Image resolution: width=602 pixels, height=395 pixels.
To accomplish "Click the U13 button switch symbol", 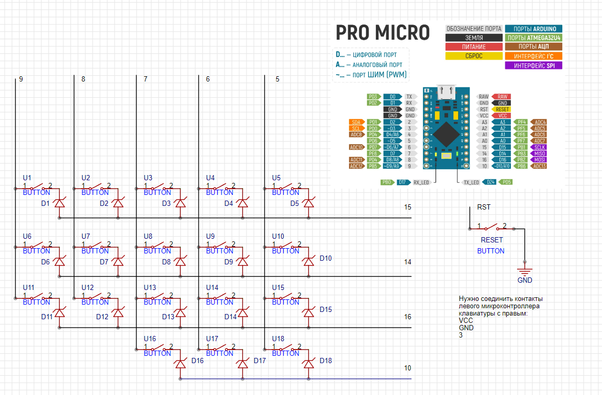I will click(x=158, y=297).
